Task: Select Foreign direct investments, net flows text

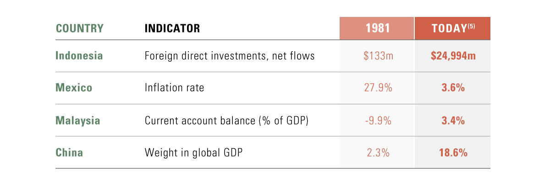Action: tap(230, 56)
